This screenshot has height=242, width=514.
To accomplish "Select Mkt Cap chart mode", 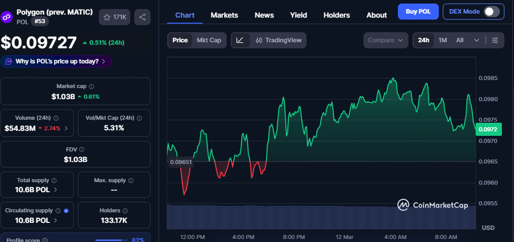I will (x=209, y=40).
